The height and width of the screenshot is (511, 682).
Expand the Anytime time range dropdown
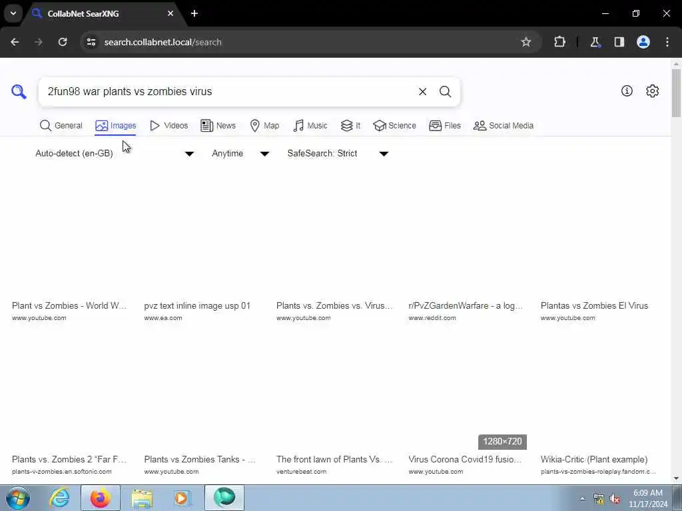[x=240, y=154]
